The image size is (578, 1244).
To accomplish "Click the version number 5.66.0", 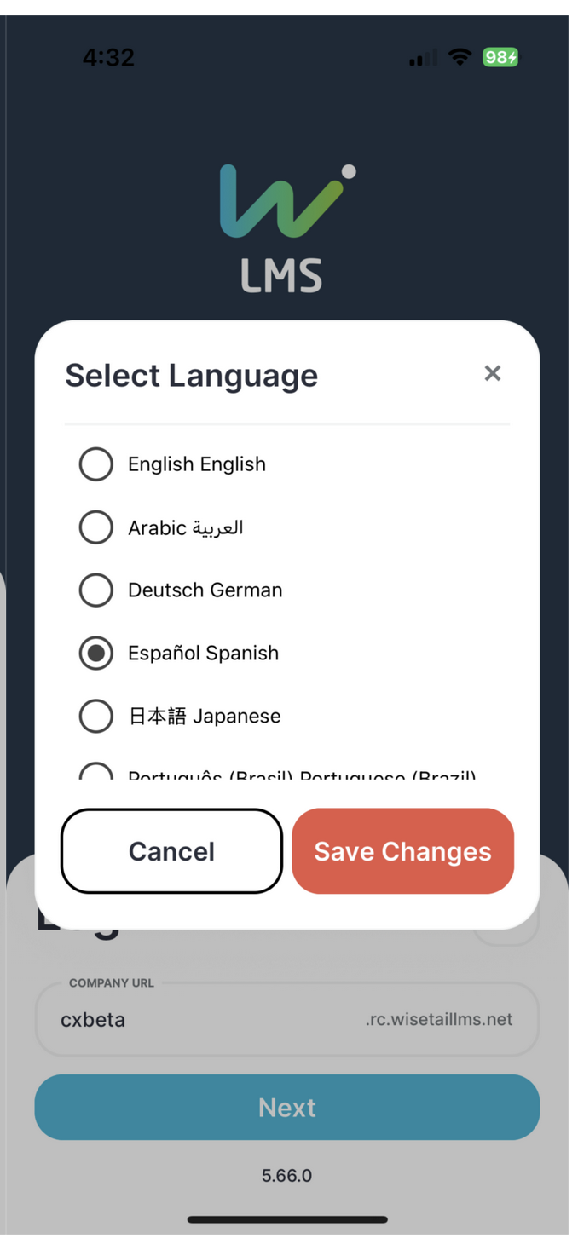I will click(286, 1175).
